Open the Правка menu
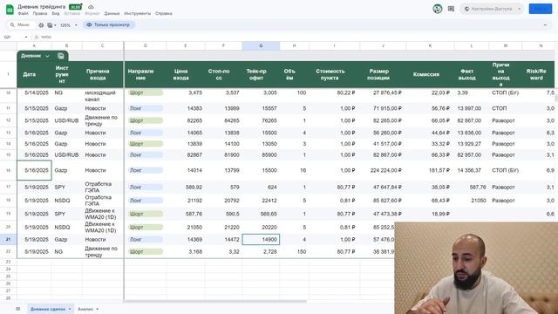The height and width of the screenshot is (314, 558). (x=40, y=14)
